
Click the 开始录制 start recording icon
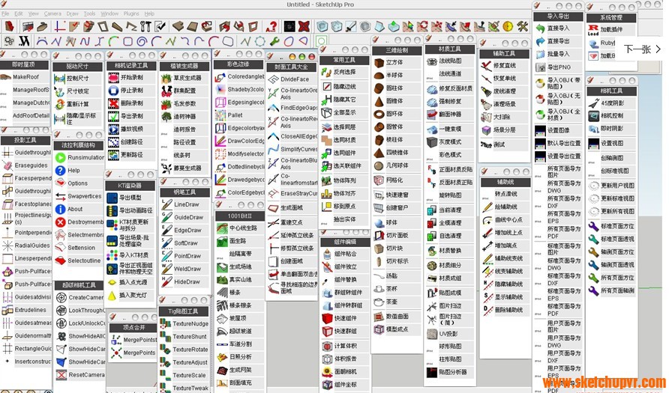tap(113, 78)
